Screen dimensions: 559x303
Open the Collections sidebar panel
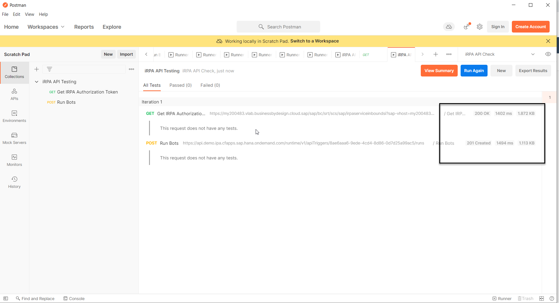(14, 72)
